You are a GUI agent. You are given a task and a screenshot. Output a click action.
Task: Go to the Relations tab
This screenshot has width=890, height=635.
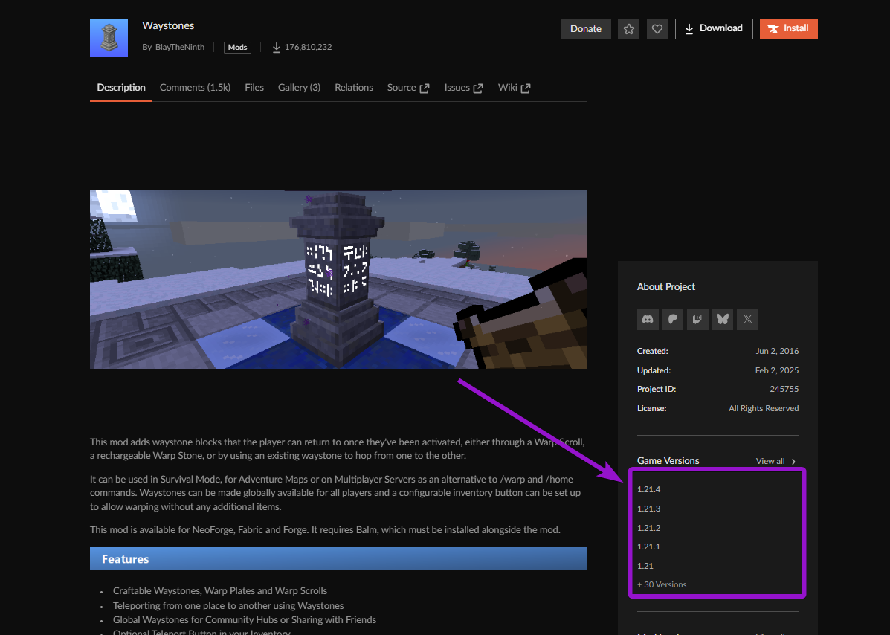[354, 88]
